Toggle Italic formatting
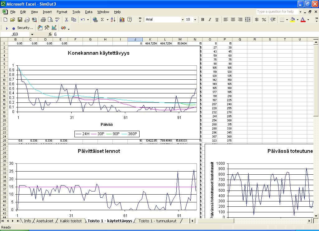Screen dimensions: 319x231 (x=210, y=20)
